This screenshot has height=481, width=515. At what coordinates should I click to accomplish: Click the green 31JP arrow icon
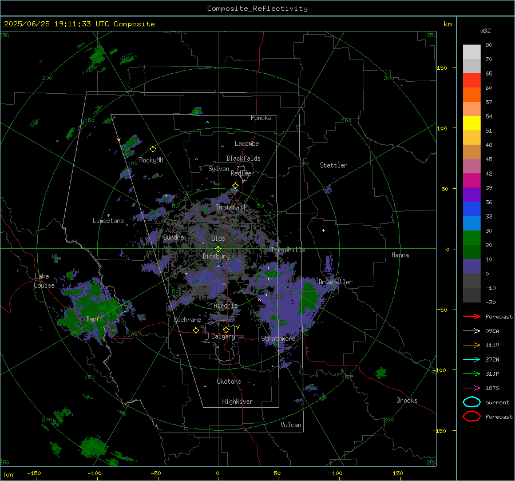pyautogui.click(x=472, y=373)
